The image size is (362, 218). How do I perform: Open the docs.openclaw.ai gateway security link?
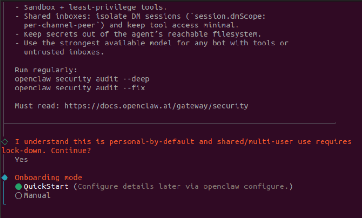tap(156, 106)
